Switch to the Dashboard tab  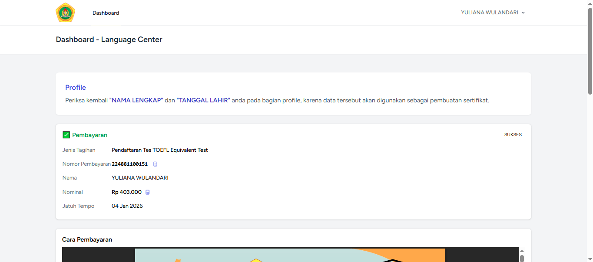106,13
